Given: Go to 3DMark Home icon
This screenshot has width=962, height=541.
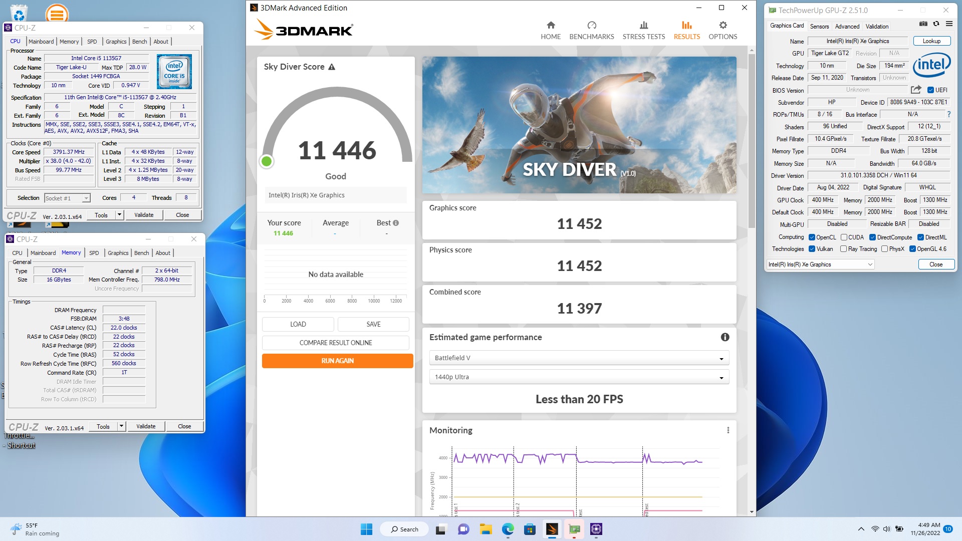Looking at the screenshot, I should tap(551, 25).
